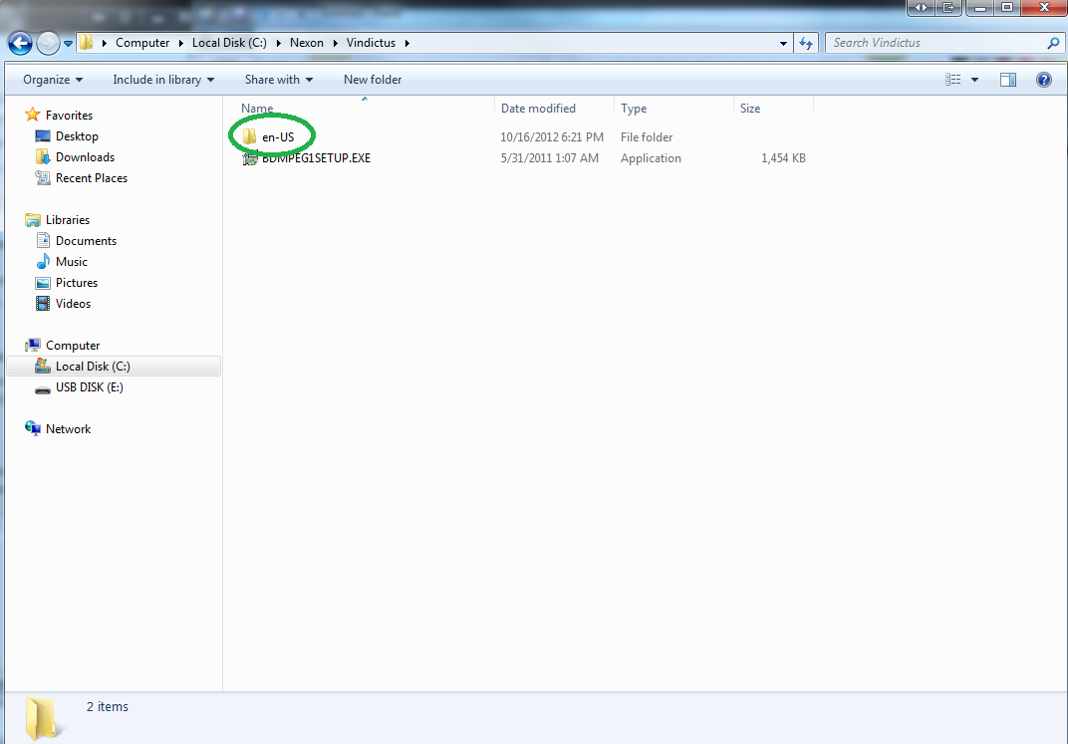Click the USB DISK (E:) drive icon

coord(43,388)
